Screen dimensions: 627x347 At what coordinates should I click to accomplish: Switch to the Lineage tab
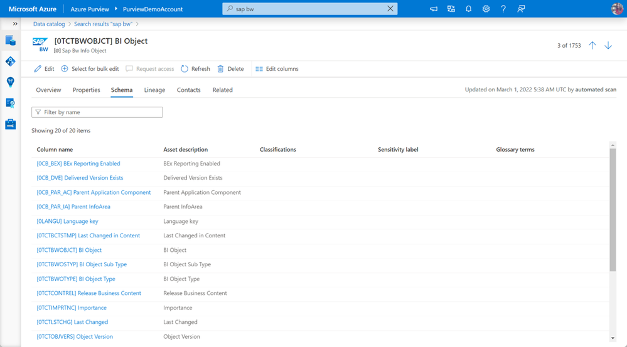point(154,90)
